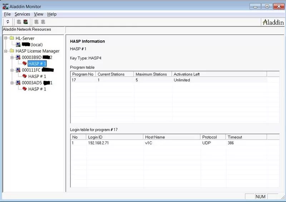Click the red key icon under 000111FC
The width and height of the screenshot is (286, 202).
[x=24, y=76]
